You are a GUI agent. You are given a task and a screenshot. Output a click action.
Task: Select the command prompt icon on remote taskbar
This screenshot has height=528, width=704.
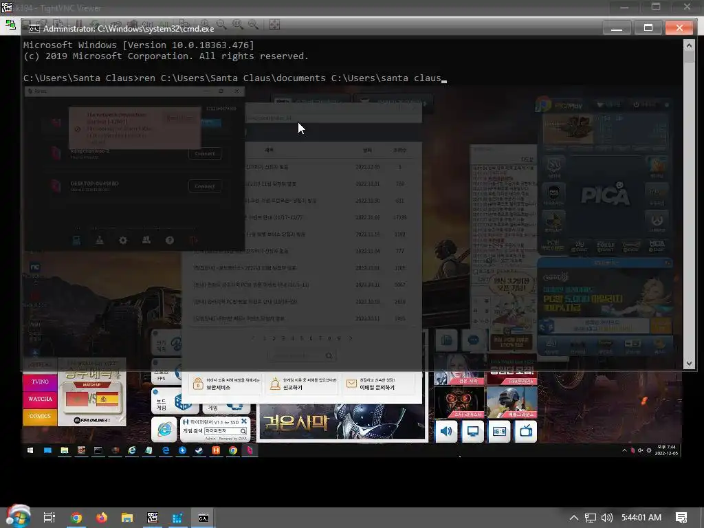click(98, 450)
